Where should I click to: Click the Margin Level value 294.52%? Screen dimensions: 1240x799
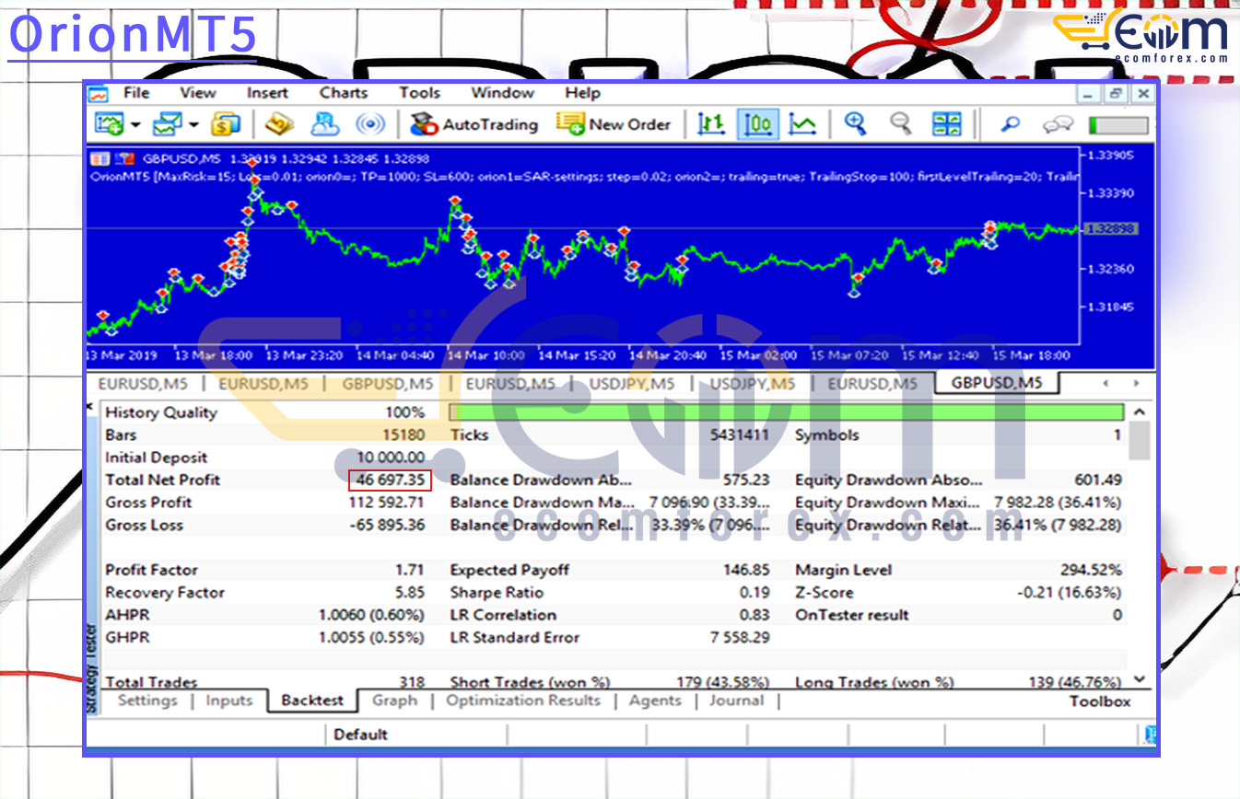tap(1092, 571)
